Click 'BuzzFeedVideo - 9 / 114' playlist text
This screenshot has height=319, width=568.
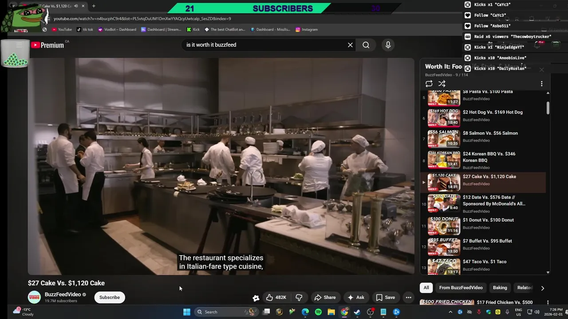[446, 75]
